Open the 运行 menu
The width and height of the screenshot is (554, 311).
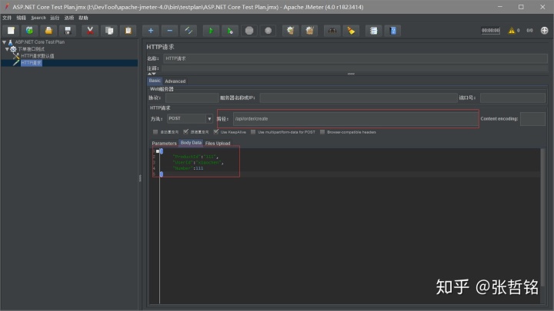(x=55, y=18)
